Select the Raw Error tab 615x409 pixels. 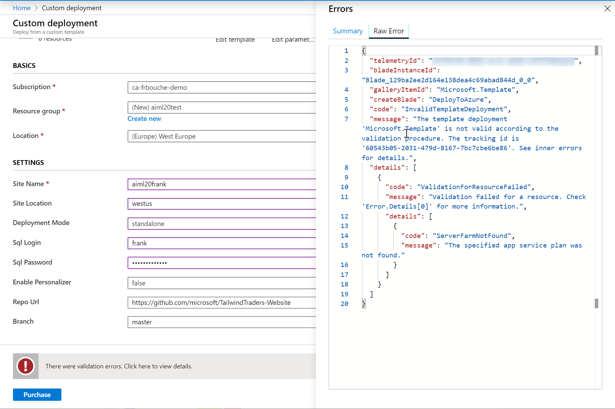pyautogui.click(x=389, y=31)
